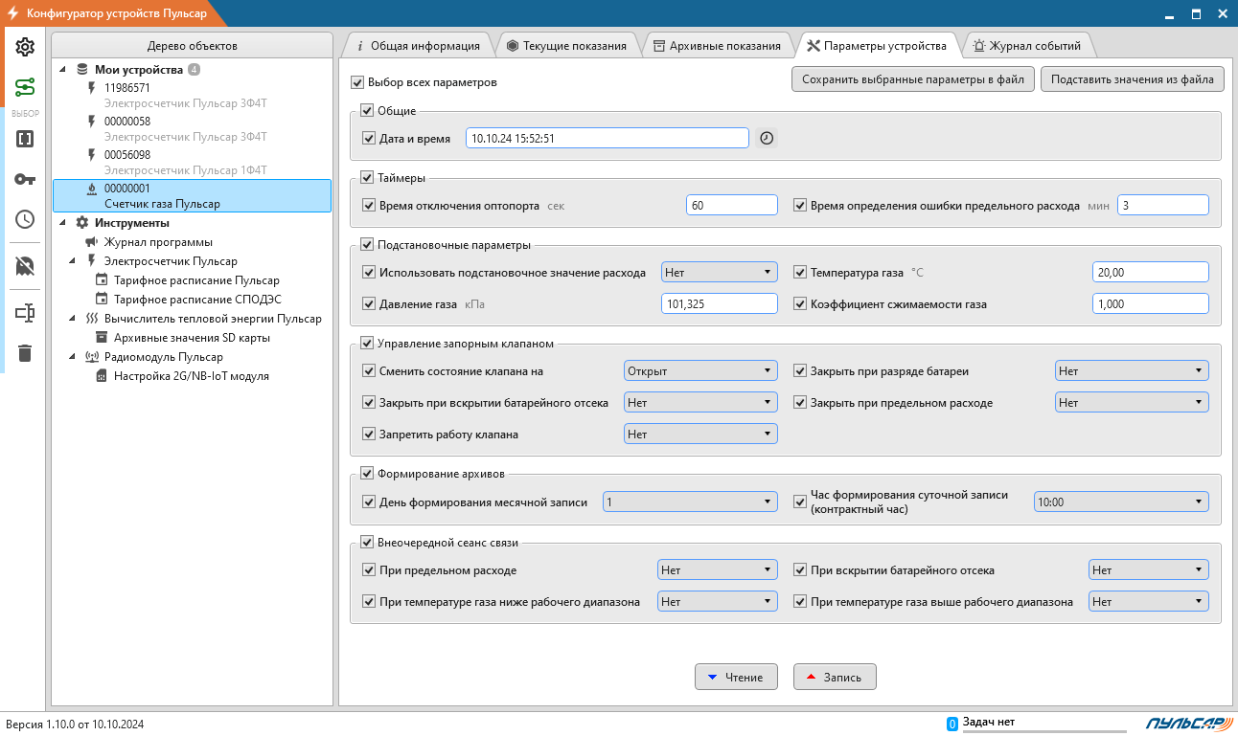Image resolution: width=1238 pixels, height=736 pixels.
Task: Click SIM icon of Настройка 2G/NB-IoT модуля
Action: pyautogui.click(x=102, y=376)
